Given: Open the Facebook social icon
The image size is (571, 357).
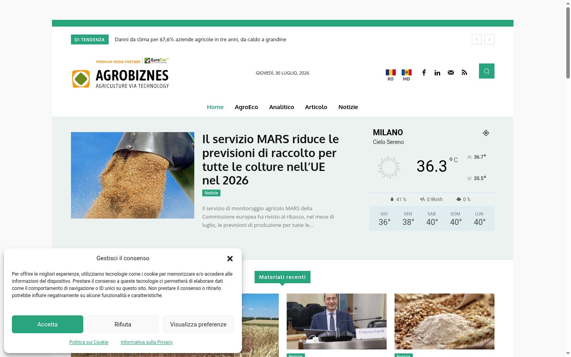Looking at the screenshot, I should (x=424, y=73).
